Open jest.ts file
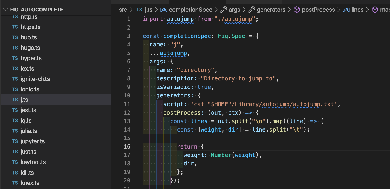Image resolution: width=390 pixels, height=189 pixels. click(28, 110)
